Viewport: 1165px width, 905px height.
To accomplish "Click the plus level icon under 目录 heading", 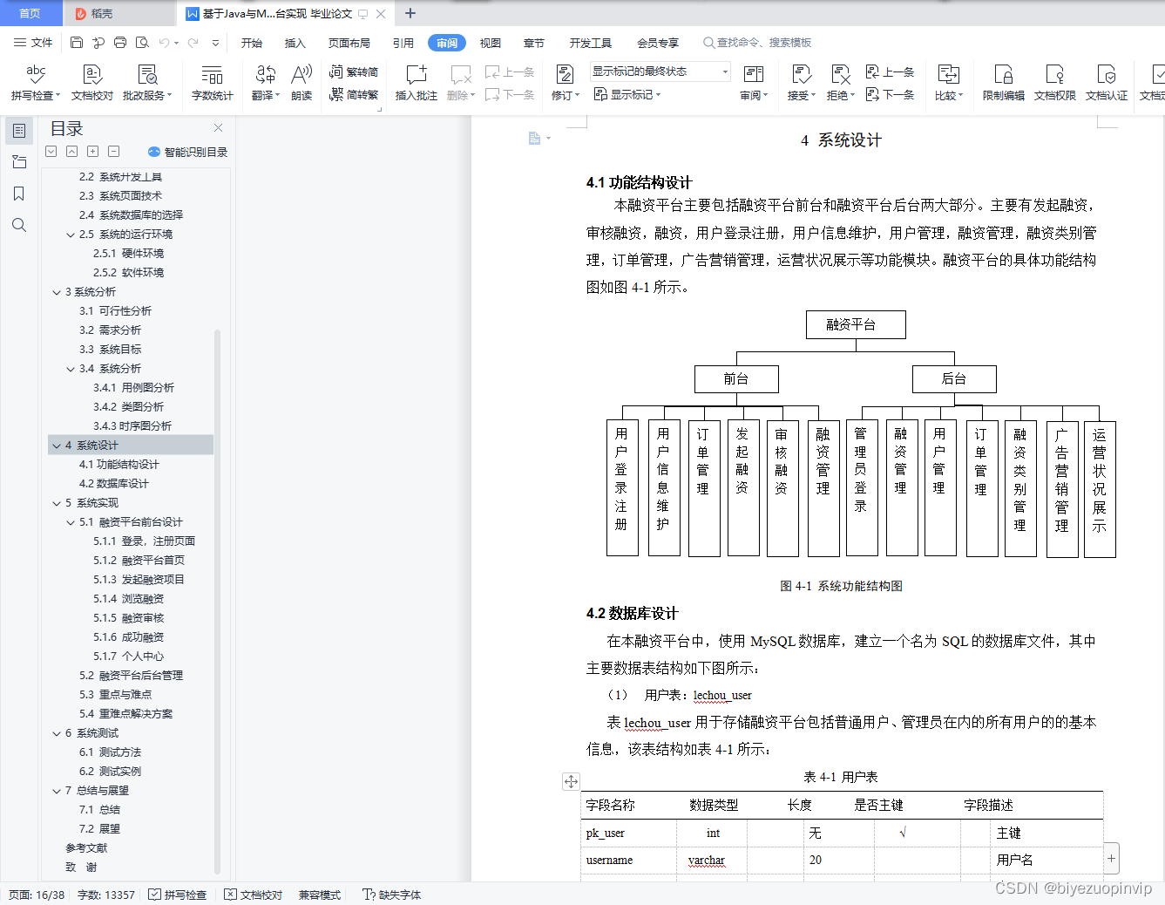I will (x=93, y=151).
